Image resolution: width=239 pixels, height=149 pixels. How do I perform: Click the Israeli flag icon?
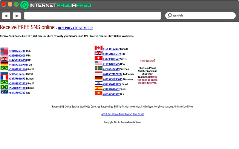coord(99,83)
